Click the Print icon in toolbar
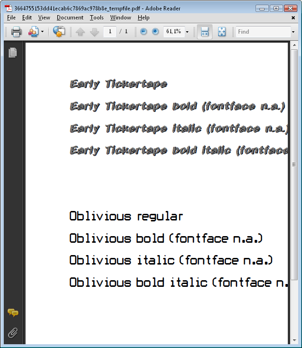Image resolution: width=302 pixels, height=348 pixels. pyautogui.click(x=16, y=32)
